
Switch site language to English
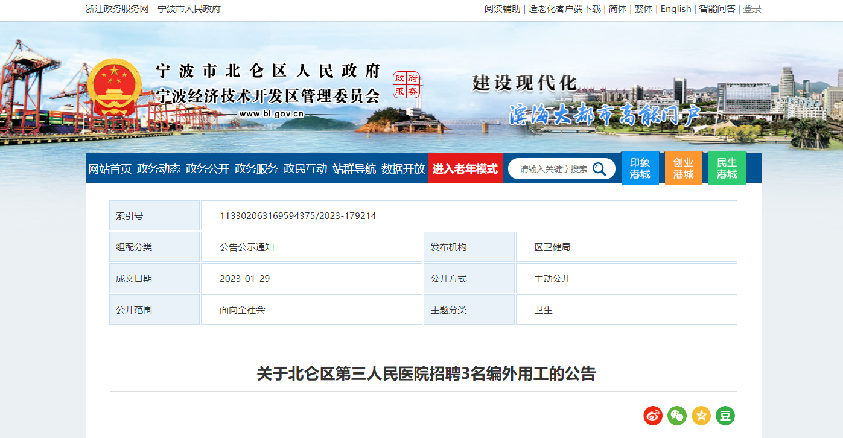tap(675, 9)
